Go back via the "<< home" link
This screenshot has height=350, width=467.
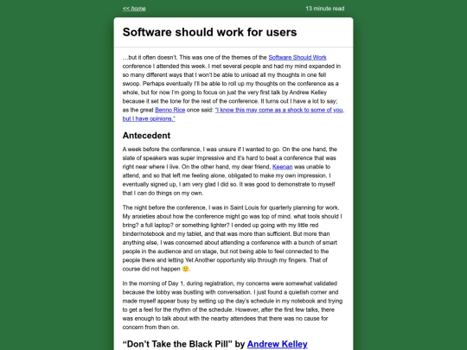pyautogui.click(x=134, y=9)
